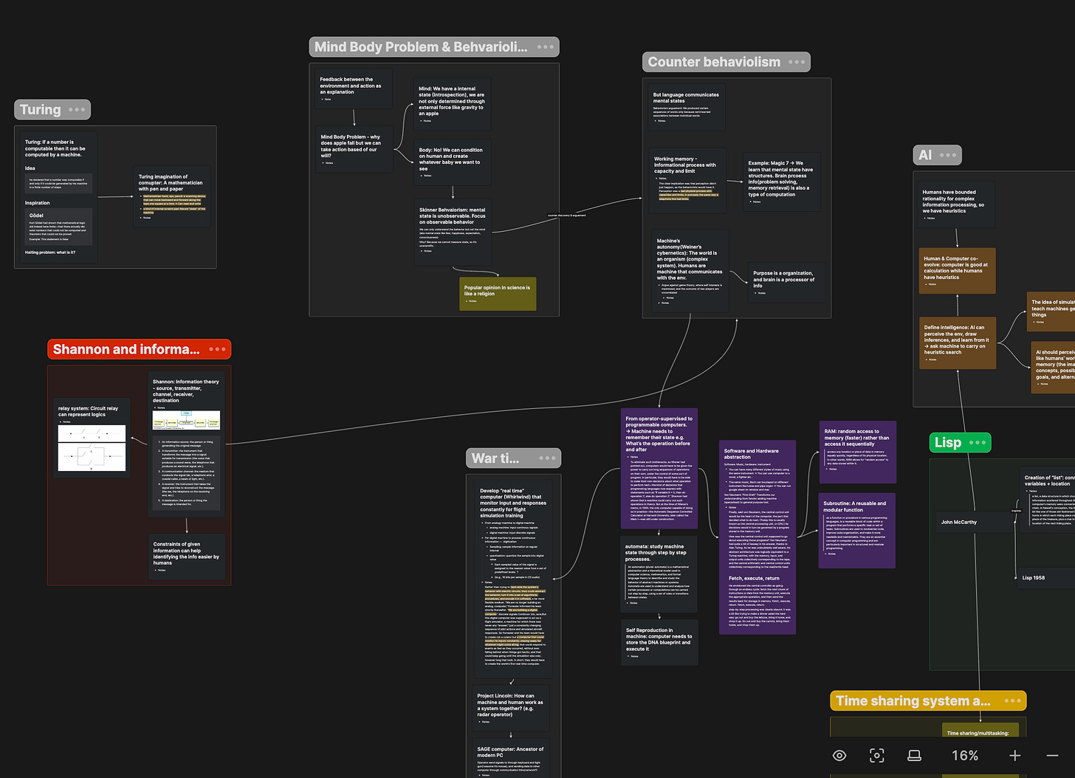Click the focus/fit-to-screen icon in bottom toolbar
The image size is (1075, 778).
click(x=876, y=755)
